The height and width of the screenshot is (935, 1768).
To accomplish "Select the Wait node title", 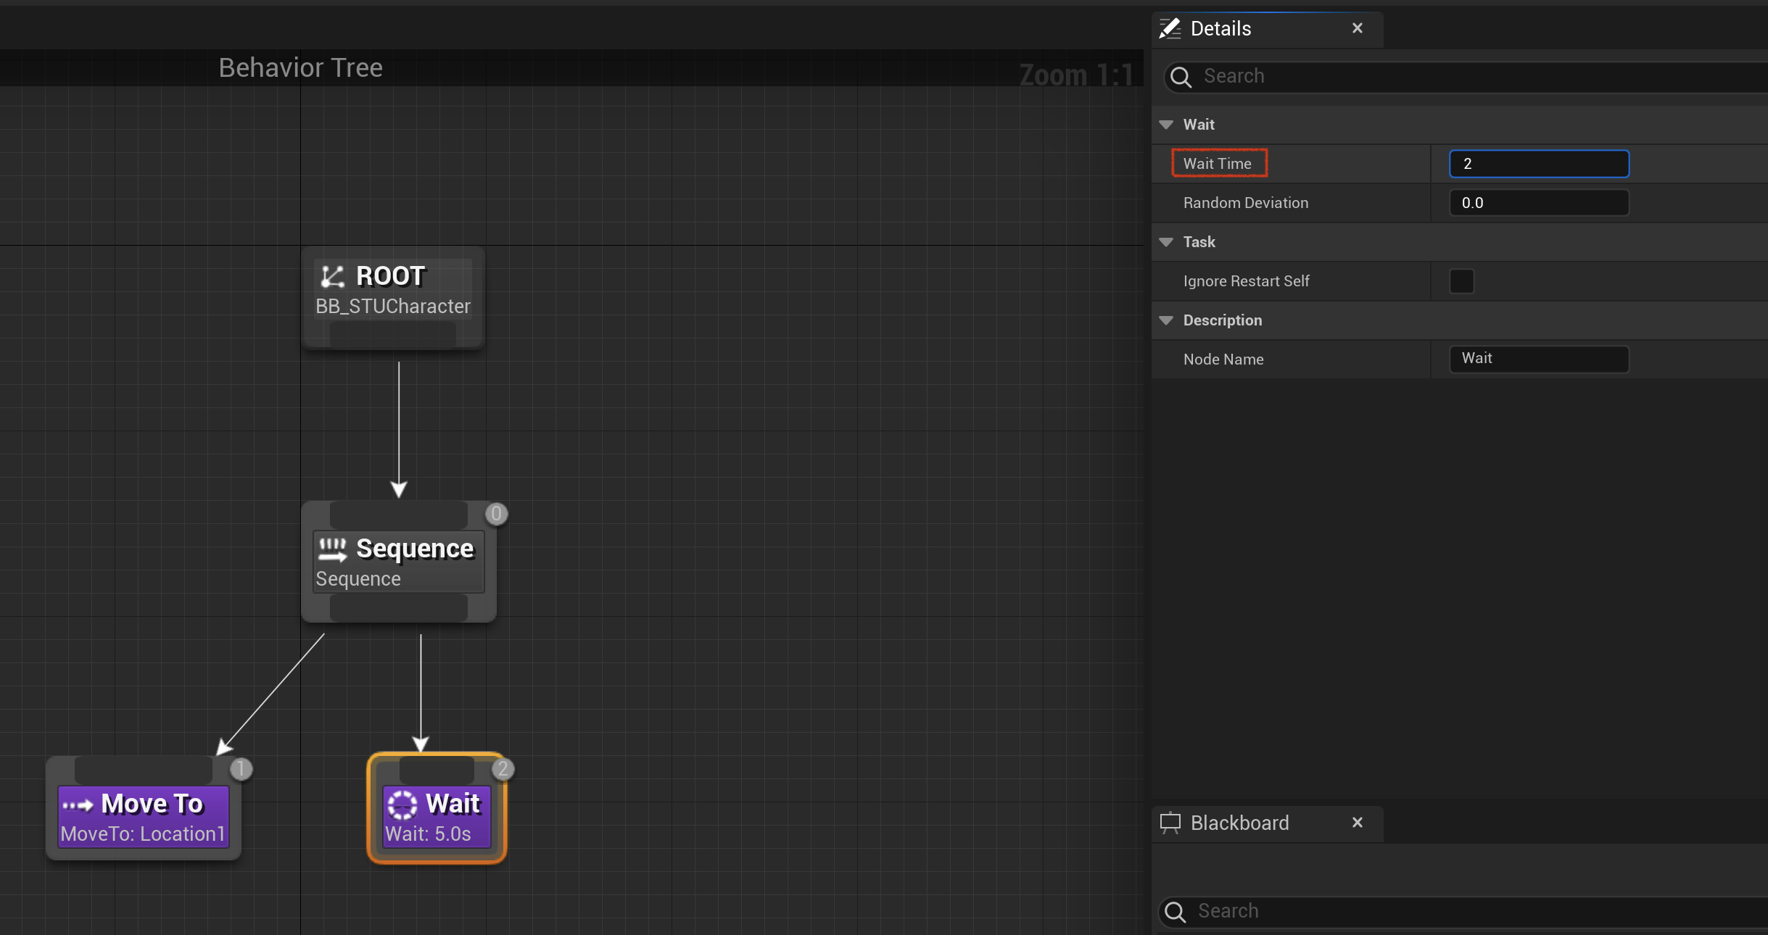I will pos(453,804).
